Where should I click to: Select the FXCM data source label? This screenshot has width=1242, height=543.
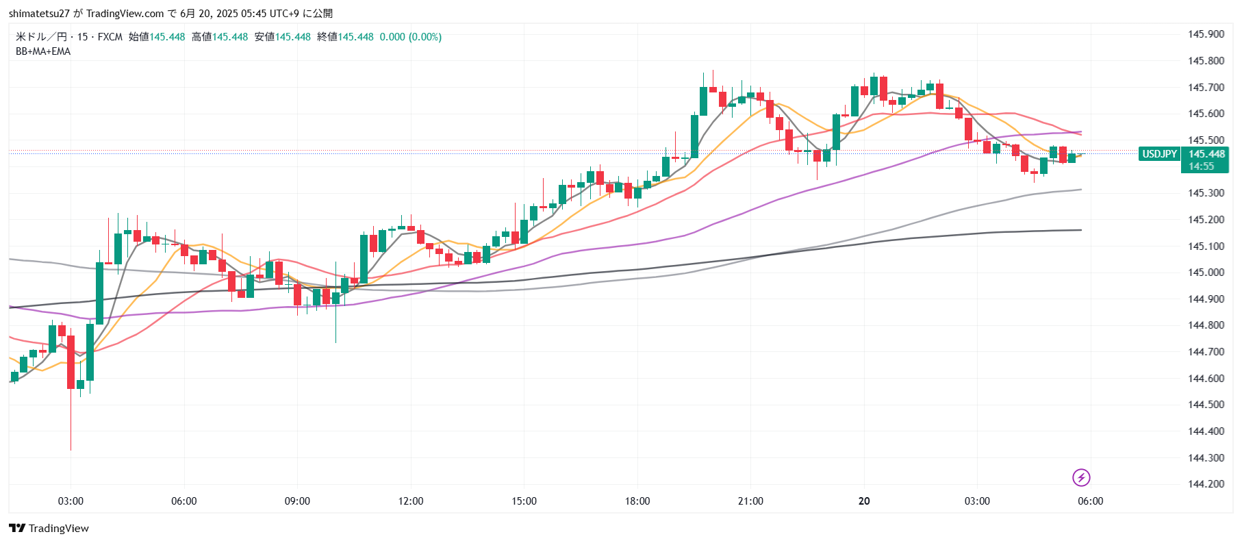(110, 37)
